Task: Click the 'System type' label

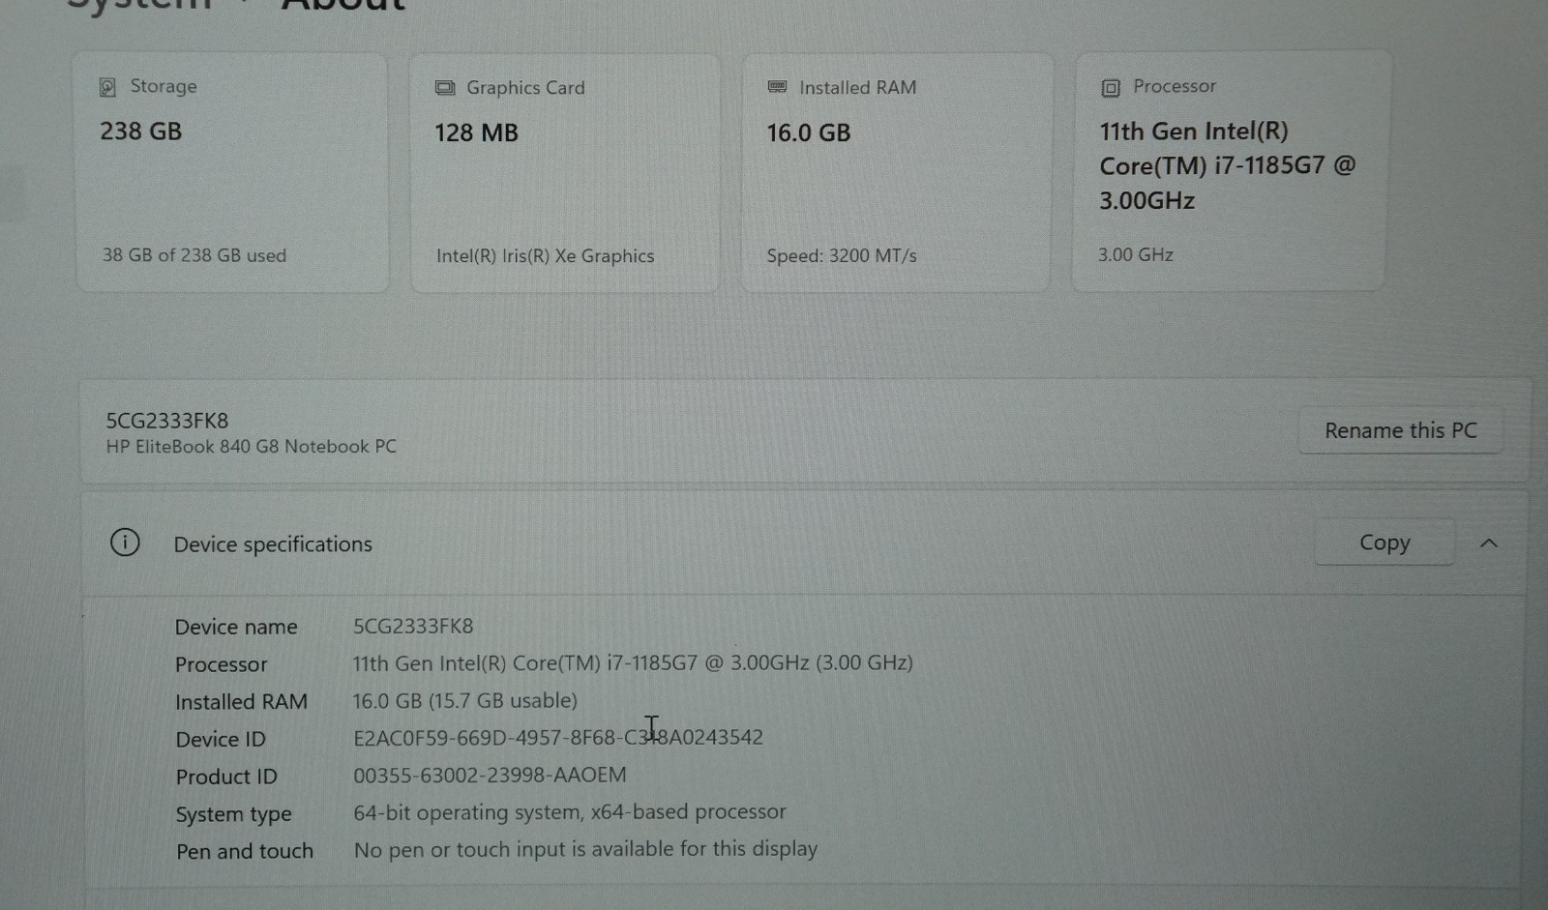Action: (x=233, y=814)
